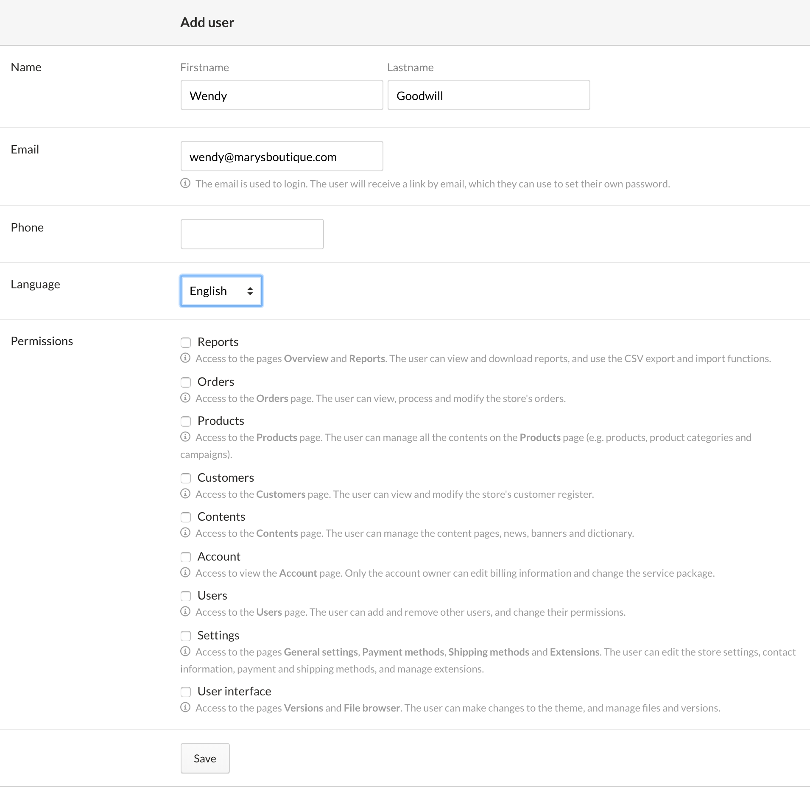Click the Contents checkbox label text

221,516
